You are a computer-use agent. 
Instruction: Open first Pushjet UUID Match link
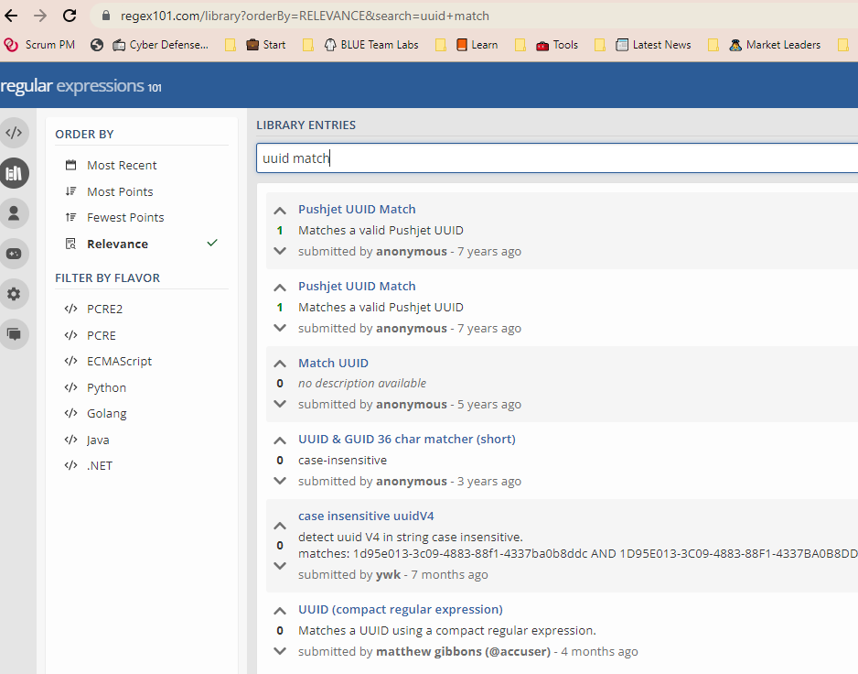point(357,210)
